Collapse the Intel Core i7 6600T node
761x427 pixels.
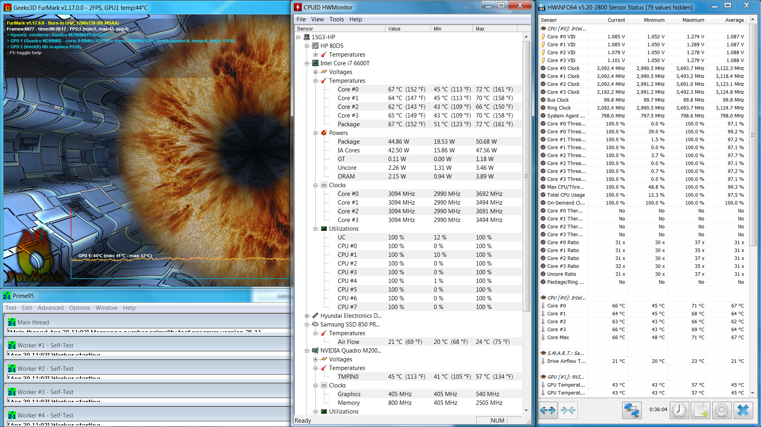click(x=307, y=63)
